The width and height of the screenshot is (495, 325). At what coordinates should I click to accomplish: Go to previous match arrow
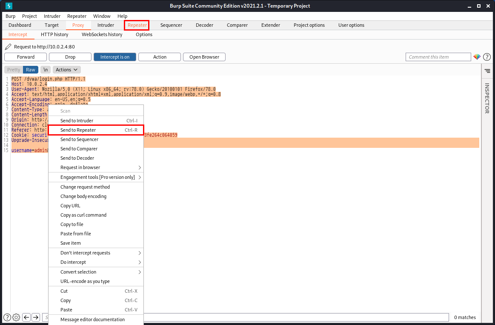pos(26,317)
